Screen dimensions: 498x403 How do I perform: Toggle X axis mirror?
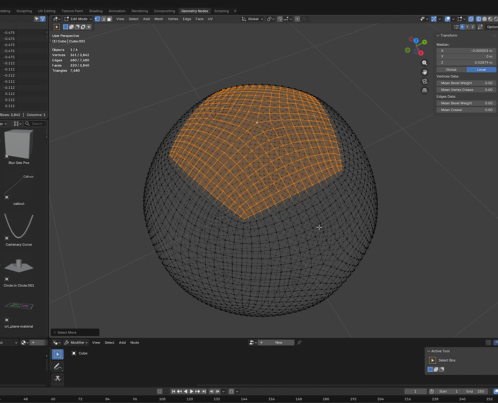pyautogui.click(x=462, y=27)
